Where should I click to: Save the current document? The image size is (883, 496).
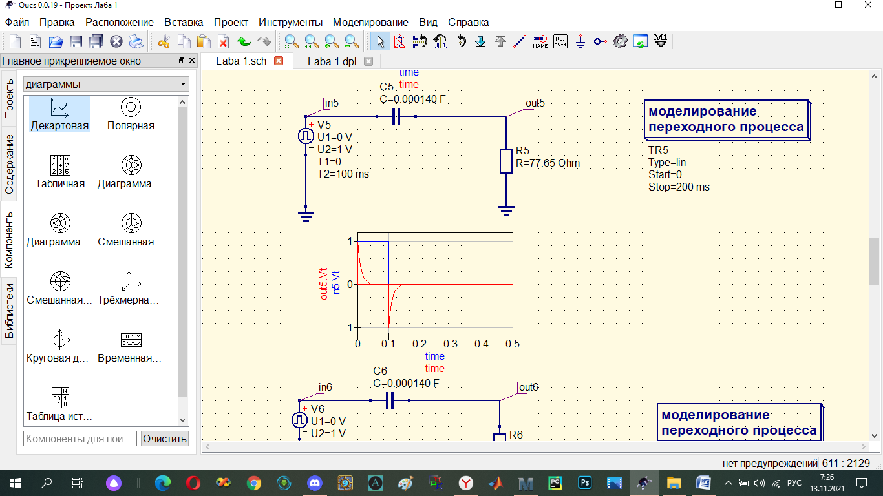coord(76,42)
